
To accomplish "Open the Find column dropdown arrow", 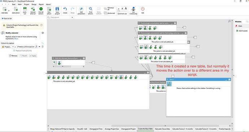I will click(72, 17).
